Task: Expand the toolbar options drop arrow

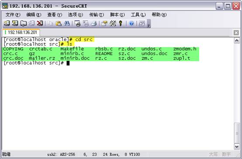Action: (x=149, y=24)
